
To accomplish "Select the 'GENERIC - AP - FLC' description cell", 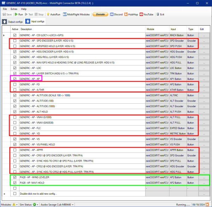I will (82, 128).
